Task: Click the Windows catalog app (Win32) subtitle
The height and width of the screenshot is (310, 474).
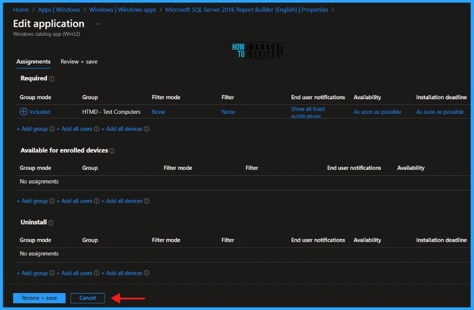Action: pyautogui.click(x=47, y=34)
